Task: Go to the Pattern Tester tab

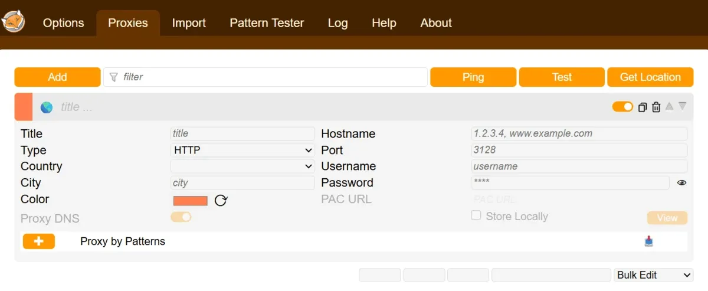Action: pyautogui.click(x=267, y=23)
